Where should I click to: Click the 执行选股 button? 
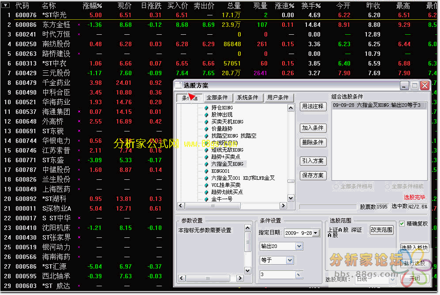tap(414, 263)
